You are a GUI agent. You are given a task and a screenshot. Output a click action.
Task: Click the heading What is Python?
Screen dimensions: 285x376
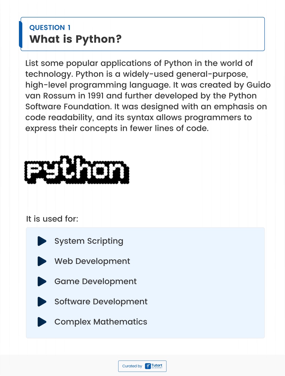coord(75,39)
